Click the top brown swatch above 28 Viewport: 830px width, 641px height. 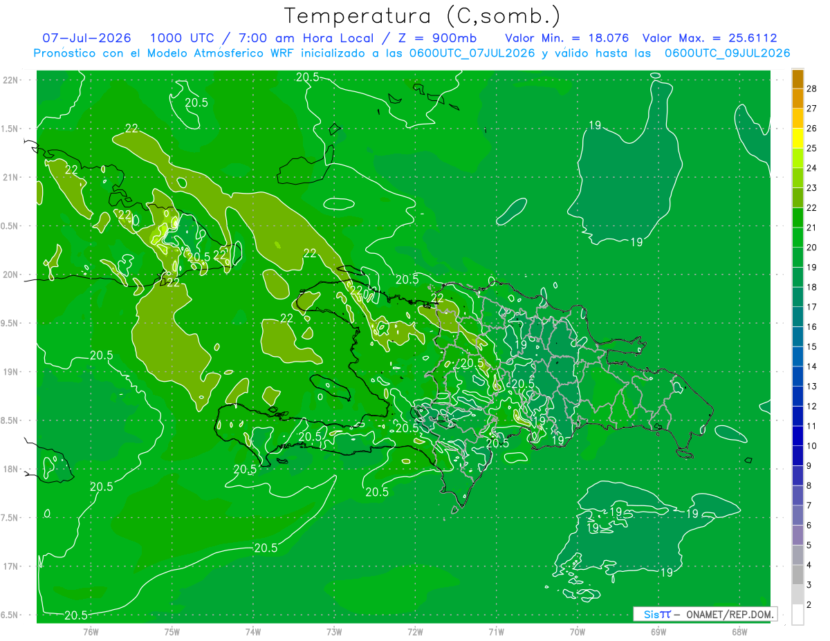(797, 79)
